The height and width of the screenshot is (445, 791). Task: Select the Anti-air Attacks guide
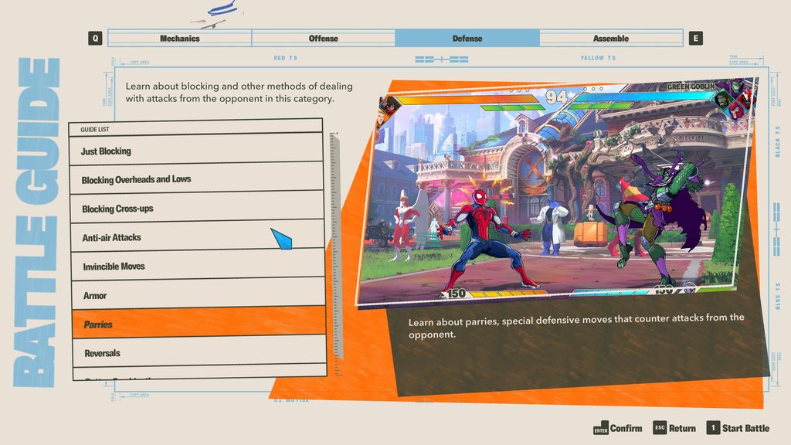pos(197,236)
